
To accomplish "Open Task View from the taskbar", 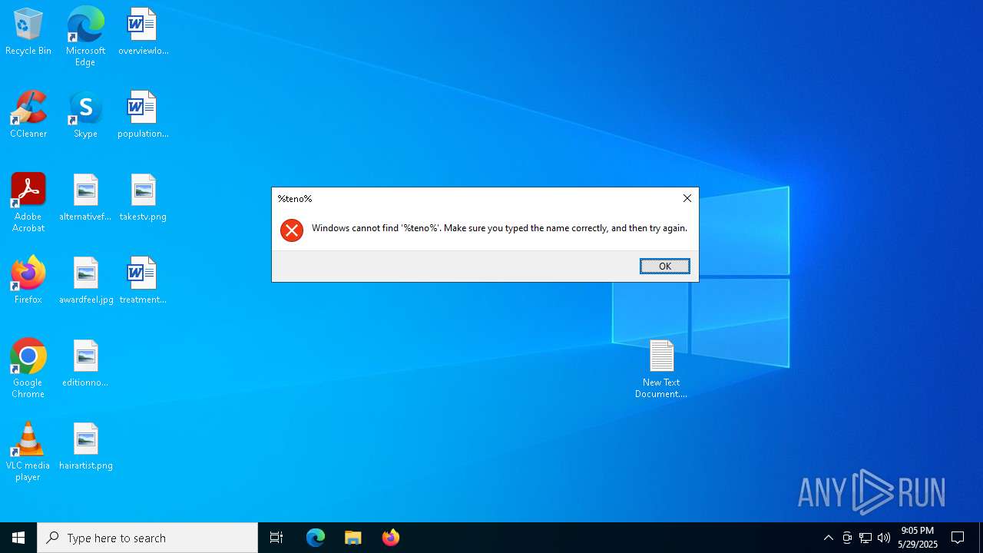I will pyautogui.click(x=276, y=538).
